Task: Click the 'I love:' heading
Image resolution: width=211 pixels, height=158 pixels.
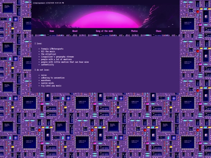Action: [38, 44]
